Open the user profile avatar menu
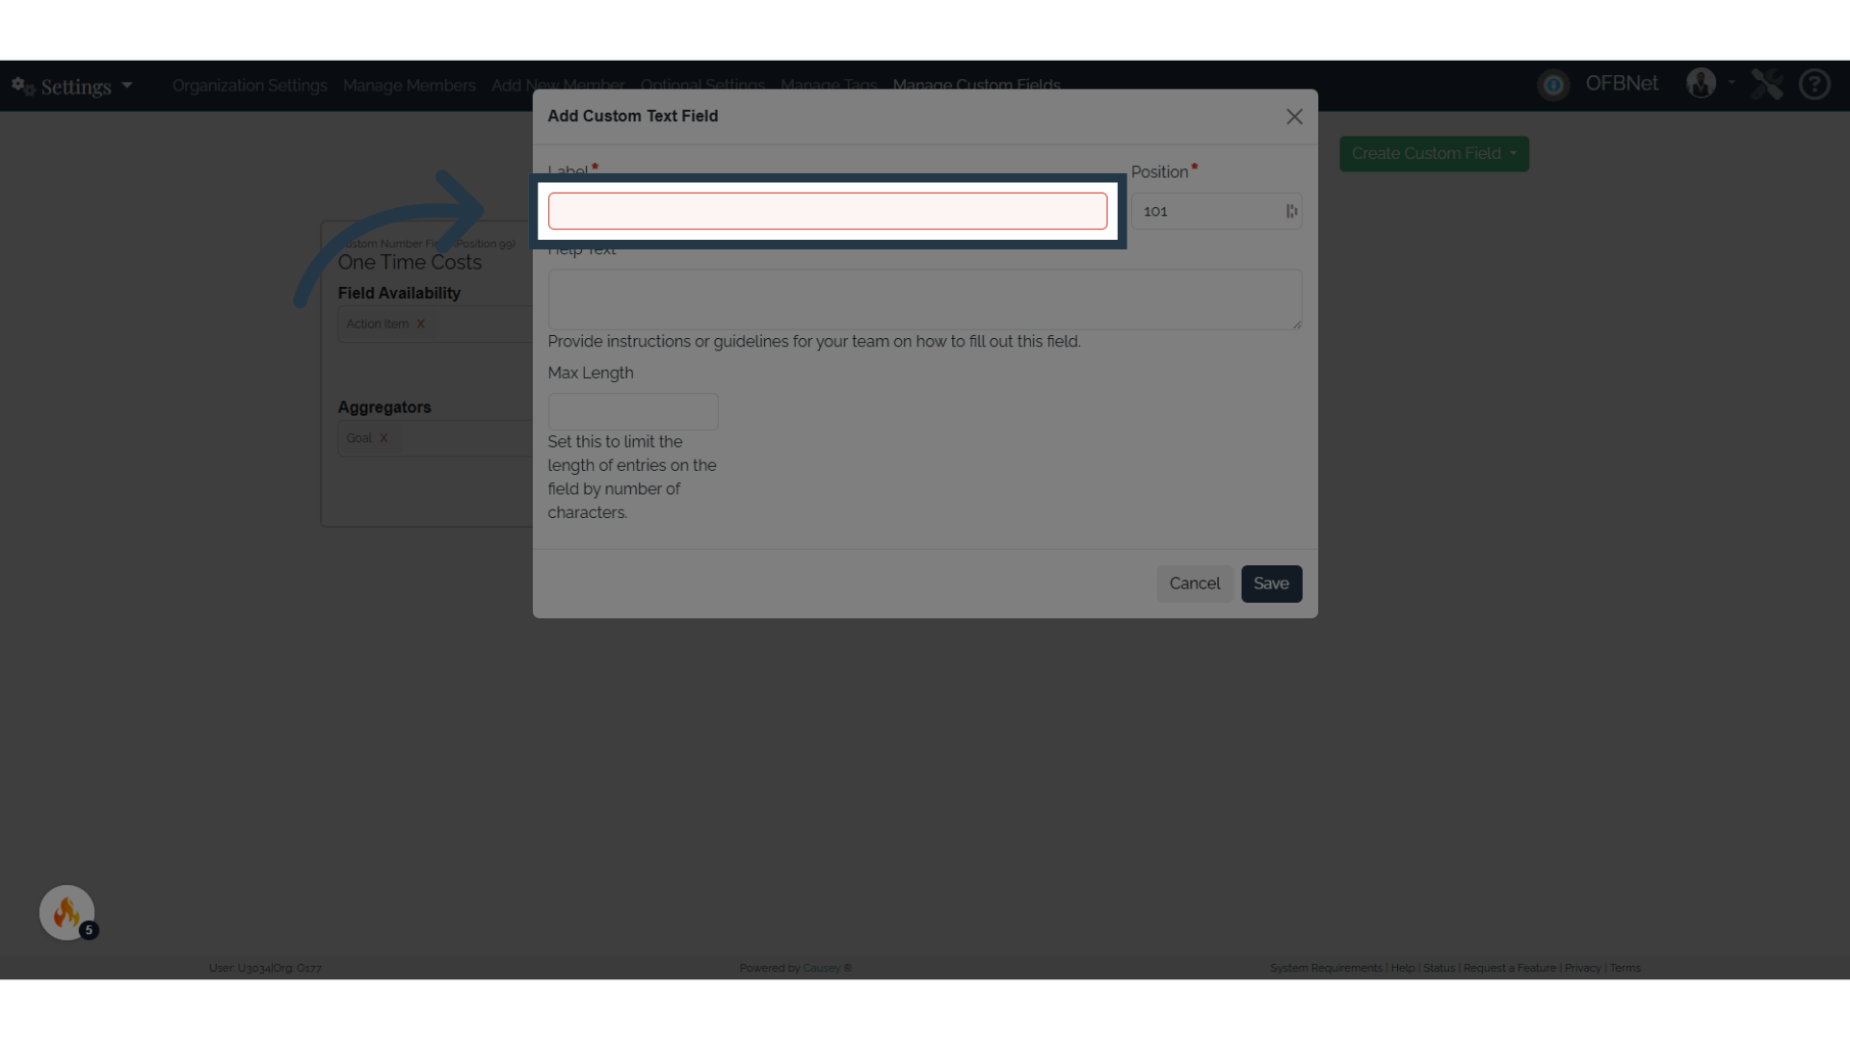The width and height of the screenshot is (1850, 1040). [x=1702, y=84]
